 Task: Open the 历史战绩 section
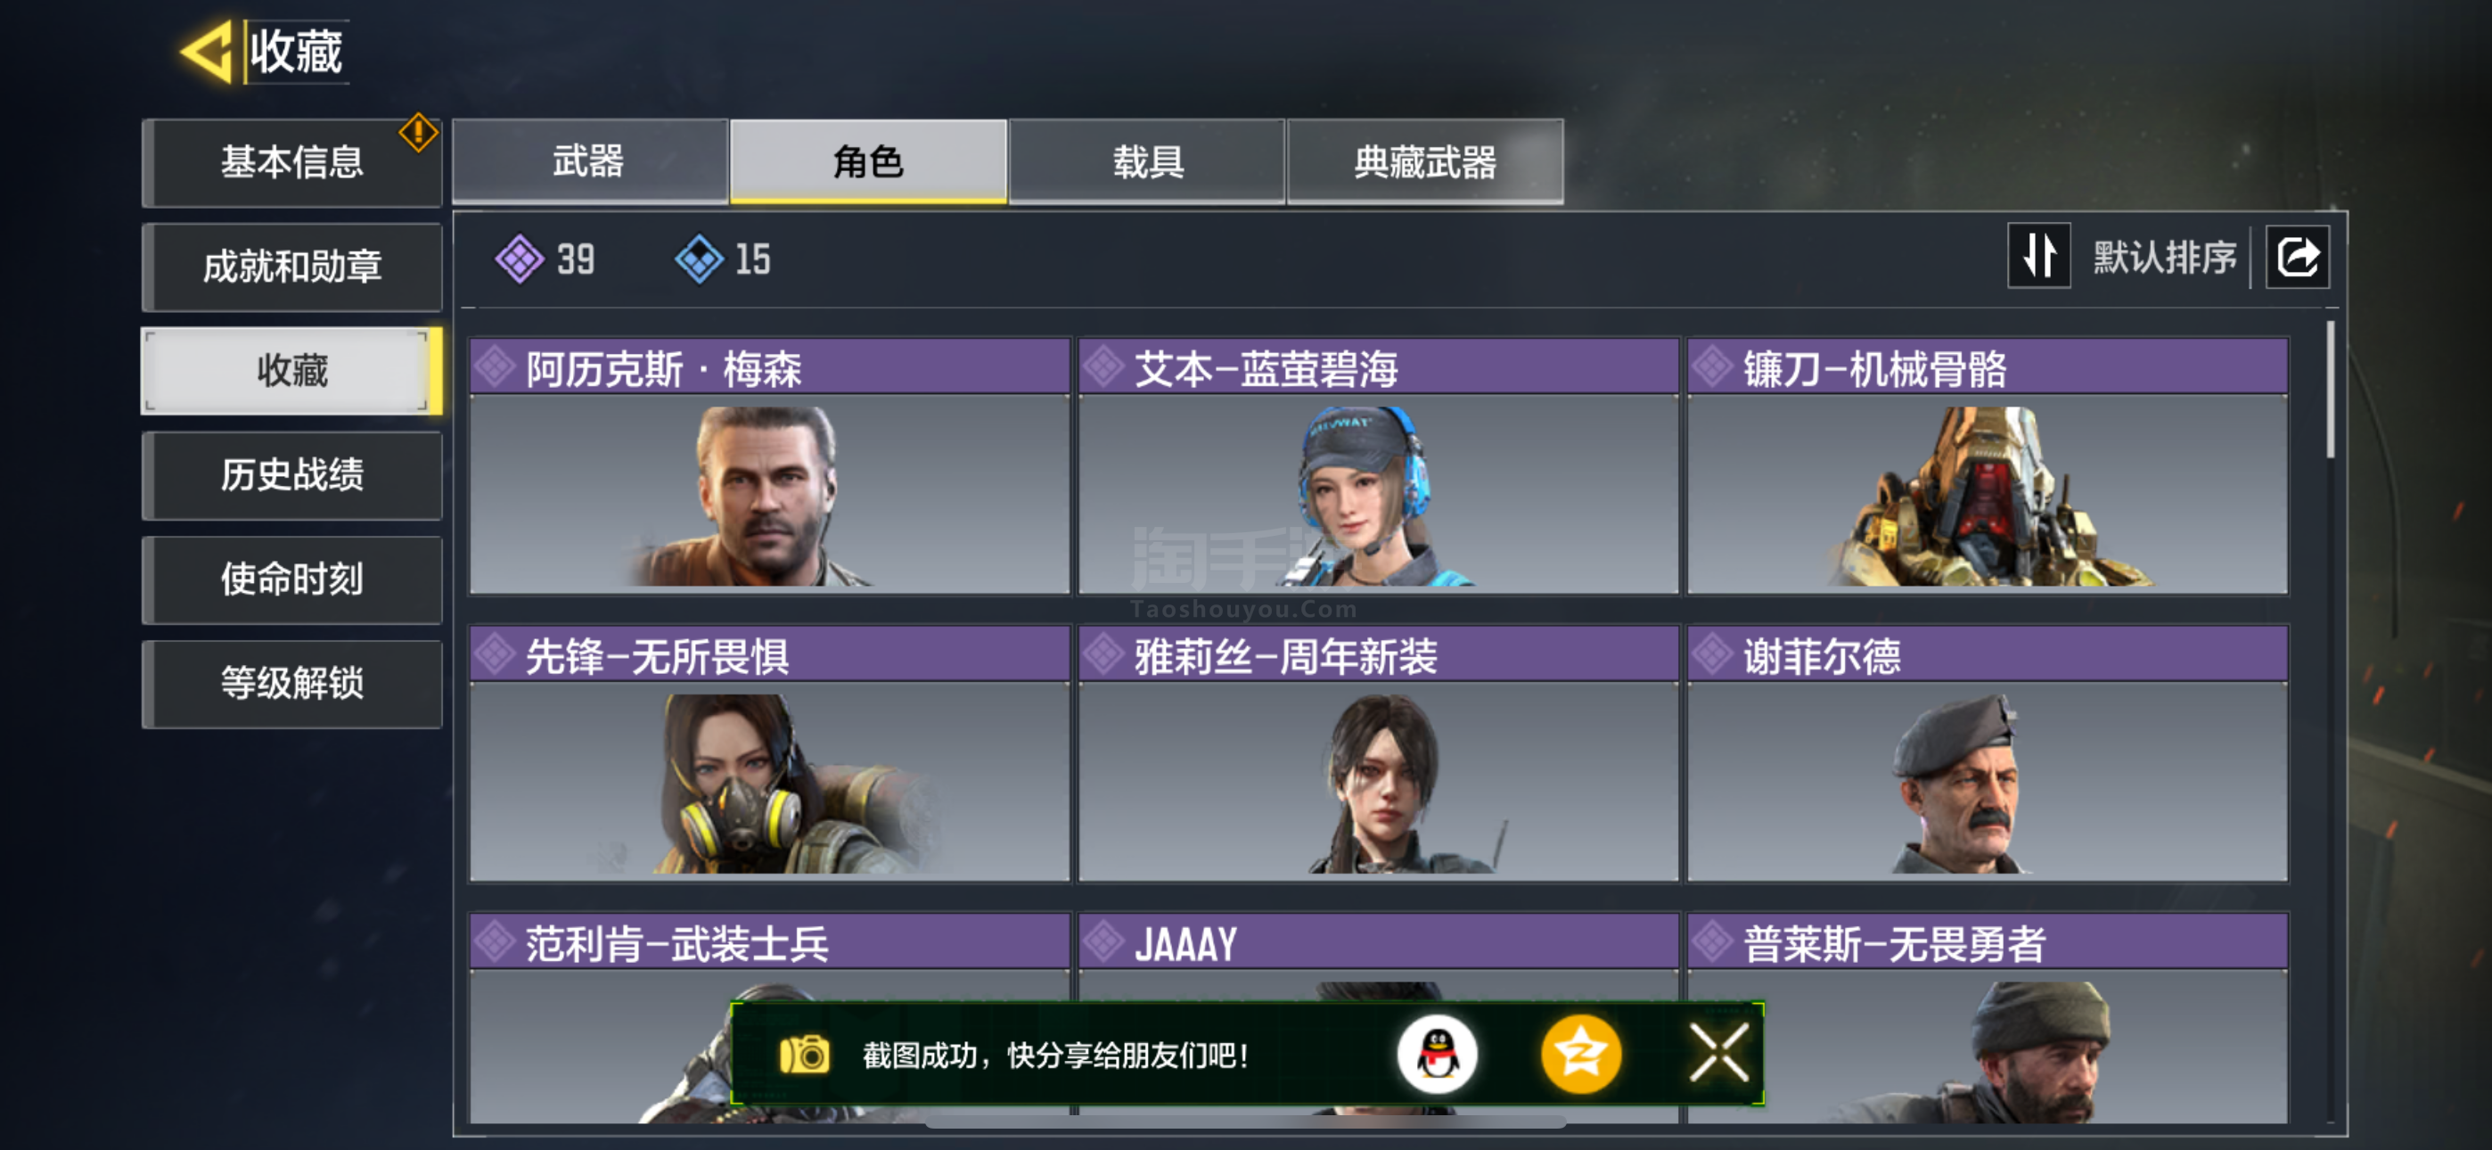click(292, 475)
